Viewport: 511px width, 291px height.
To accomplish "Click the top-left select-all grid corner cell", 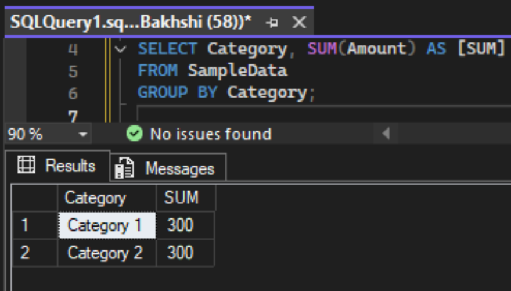I will click(x=35, y=198).
